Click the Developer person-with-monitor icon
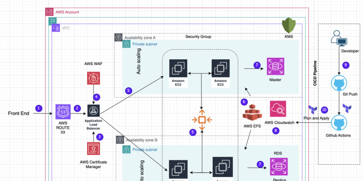This screenshot has height=181, width=363. point(339,38)
